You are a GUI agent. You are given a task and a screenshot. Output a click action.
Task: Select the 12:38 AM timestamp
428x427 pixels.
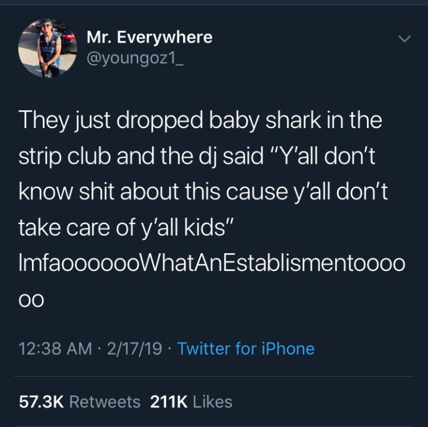pos(55,349)
